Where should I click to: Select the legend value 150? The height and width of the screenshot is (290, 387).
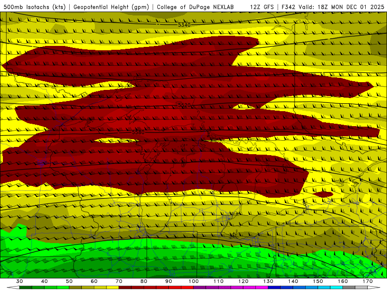coord(318,281)
